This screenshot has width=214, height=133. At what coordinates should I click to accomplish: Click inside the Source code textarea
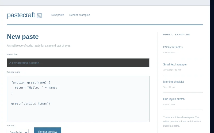pyautogui.click(x=78, y=99)
